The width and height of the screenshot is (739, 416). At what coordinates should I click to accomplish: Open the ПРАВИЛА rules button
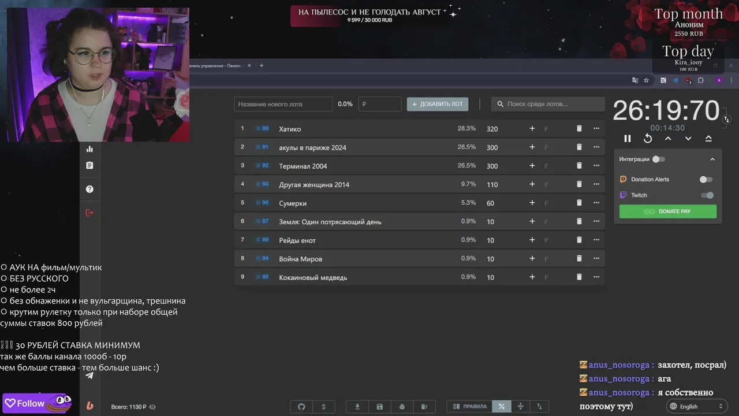pyautogui.click(x=470, y=407)
